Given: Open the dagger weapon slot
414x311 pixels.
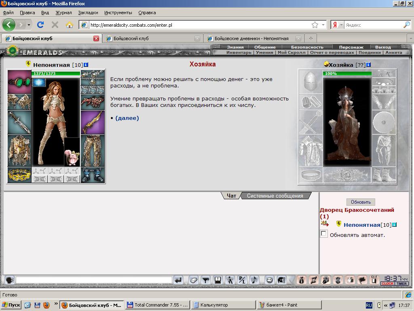Looking at the screenshot, I should click(x=19, y=122).
